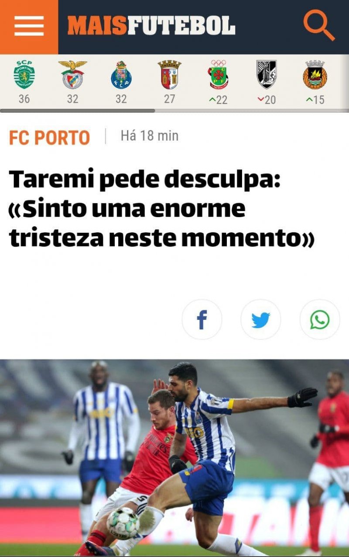Viewport: 349px width, 557px height.
Task: Click the 36 points under Sporting
Action: click(24, 99)
